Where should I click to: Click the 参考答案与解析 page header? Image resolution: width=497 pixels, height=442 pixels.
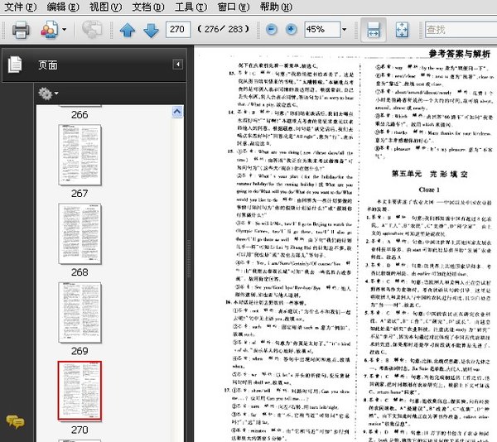coord(459,54)
